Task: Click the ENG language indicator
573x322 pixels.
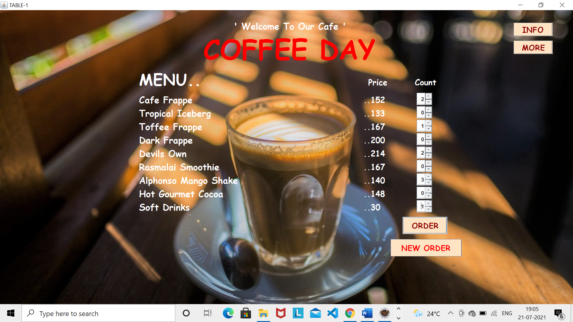Action: (507, 313)
